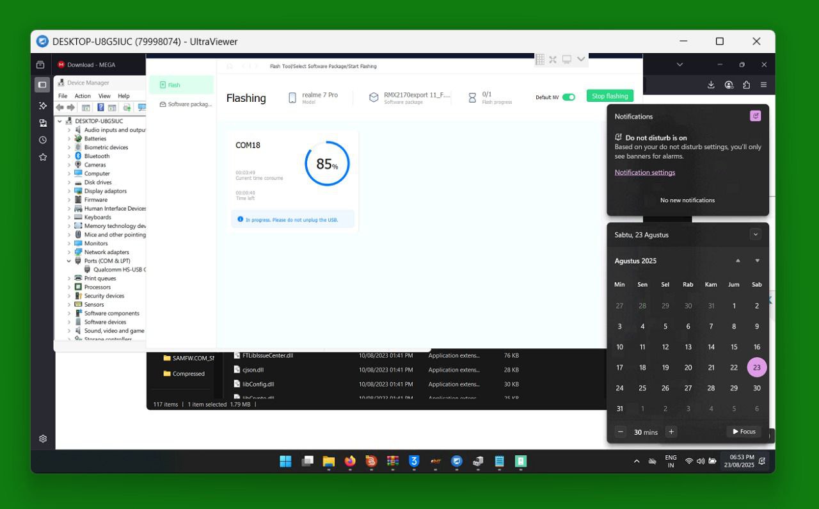Click UltraViewer keyboard grid toolbar icon

(x=540, y=60)
